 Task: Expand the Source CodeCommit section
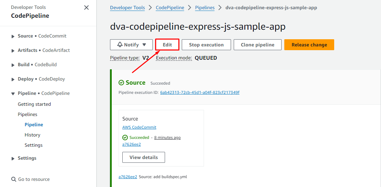[x=13, y=36]
